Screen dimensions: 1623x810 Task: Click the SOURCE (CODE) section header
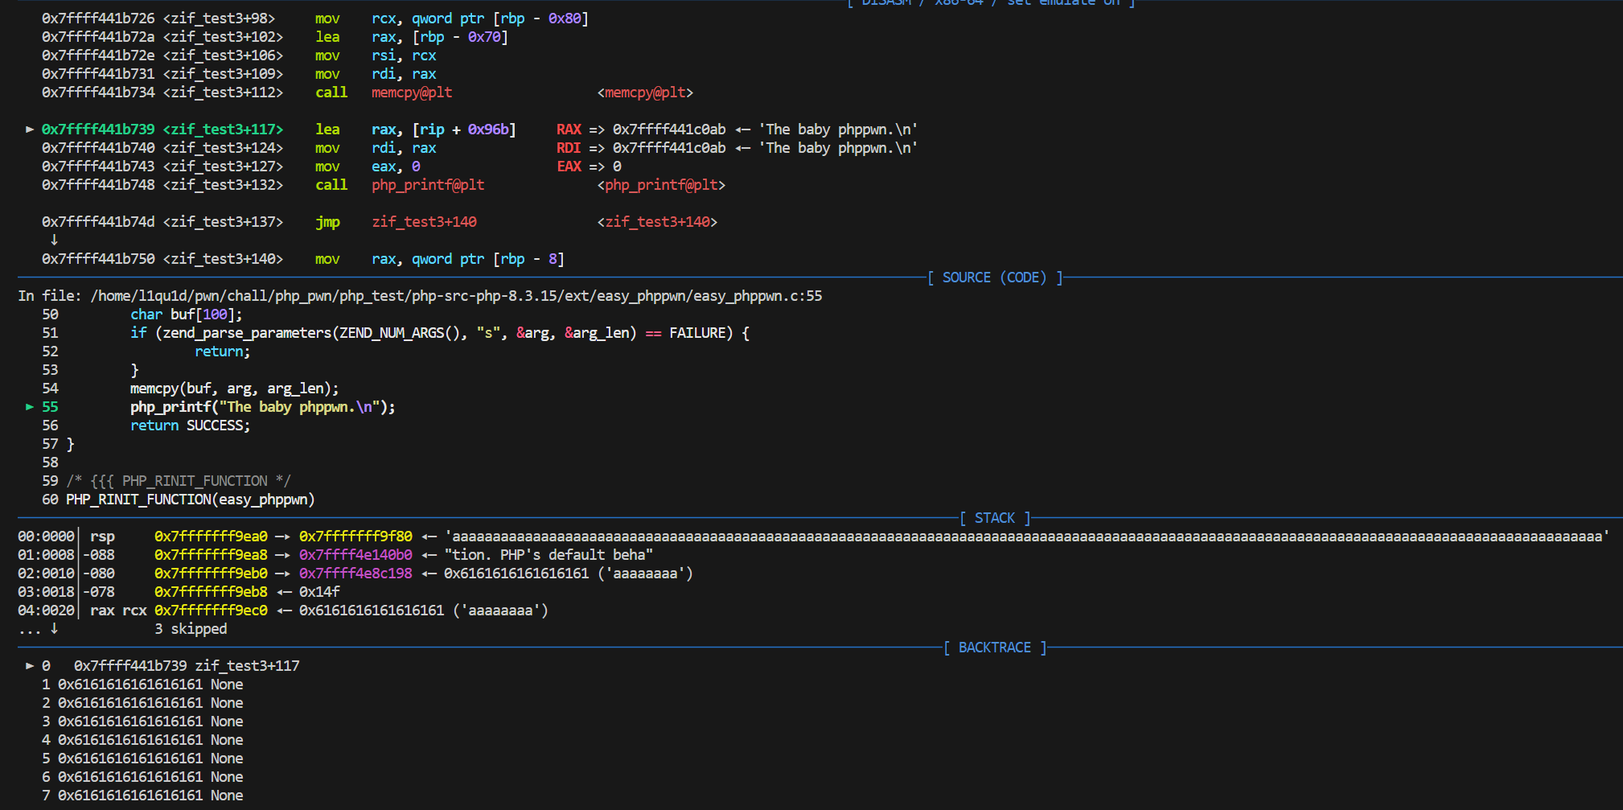(x=995, y=278)
